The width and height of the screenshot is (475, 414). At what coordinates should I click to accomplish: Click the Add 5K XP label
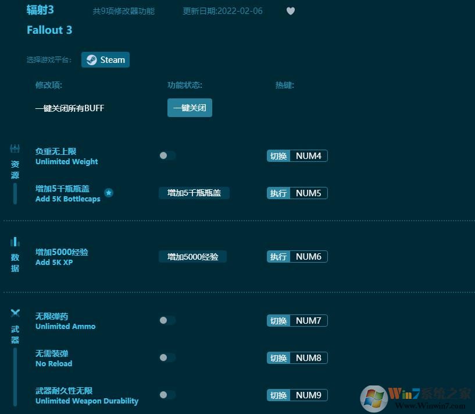pyautogui.click(x=54, y=263)
